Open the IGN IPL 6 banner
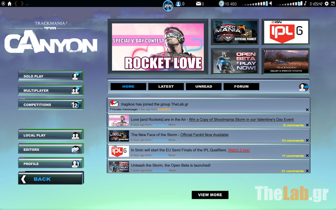This screenshot has height=210, width=336. (286, 32)
